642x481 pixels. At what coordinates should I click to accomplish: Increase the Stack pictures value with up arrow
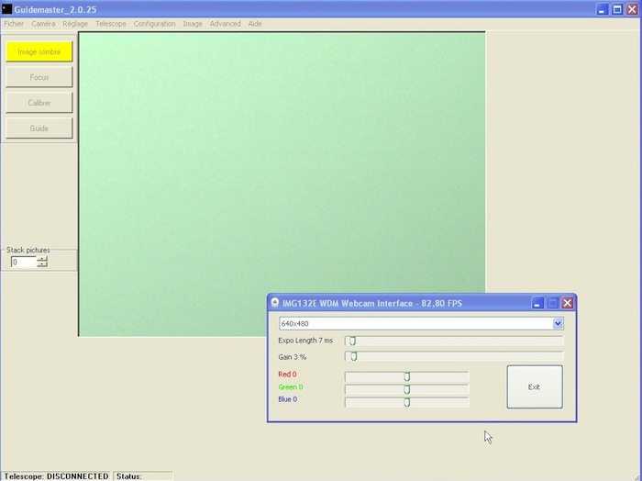(42, 259)
